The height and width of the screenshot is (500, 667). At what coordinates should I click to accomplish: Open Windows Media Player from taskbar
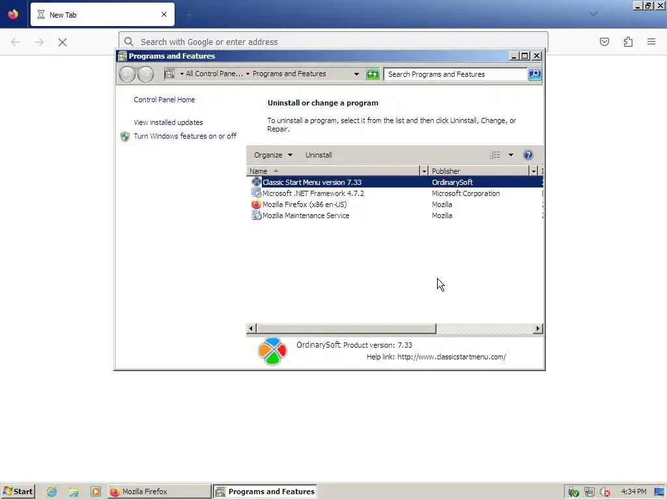96,492
